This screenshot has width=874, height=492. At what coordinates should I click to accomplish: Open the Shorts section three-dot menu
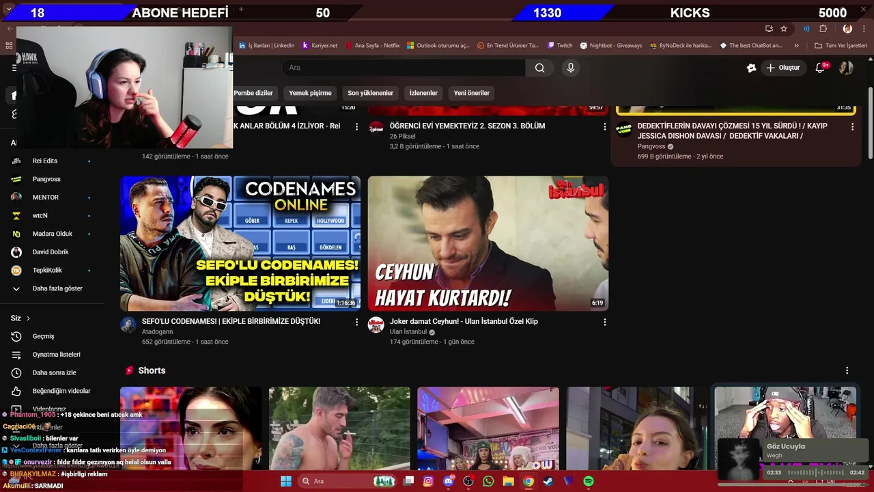click(847, 370)
